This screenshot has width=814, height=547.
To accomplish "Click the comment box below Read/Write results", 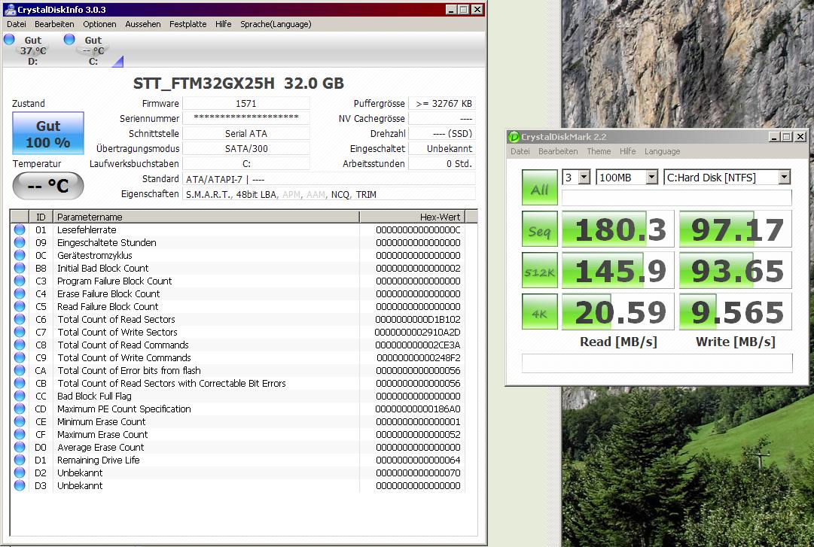I will (657, 363).
